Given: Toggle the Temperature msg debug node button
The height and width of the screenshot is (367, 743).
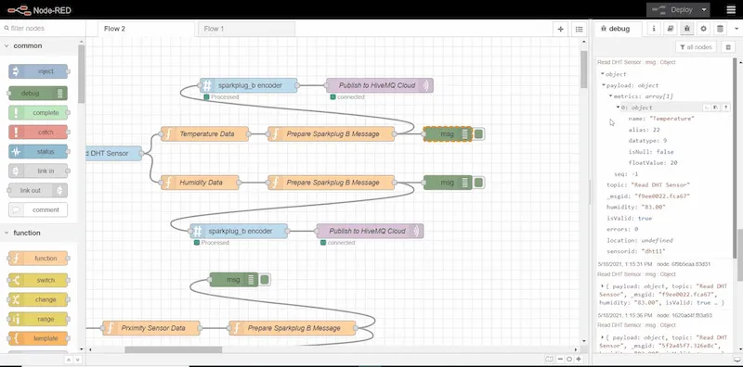Looking at the screenshot, I should (x=478, y=134).
